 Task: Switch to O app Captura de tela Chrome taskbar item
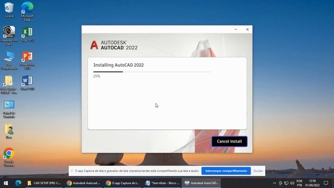[x=123, y=183]
